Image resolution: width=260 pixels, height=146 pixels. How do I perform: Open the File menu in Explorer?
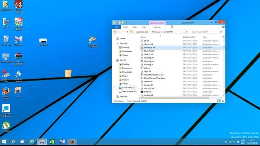tap(117, 27)
